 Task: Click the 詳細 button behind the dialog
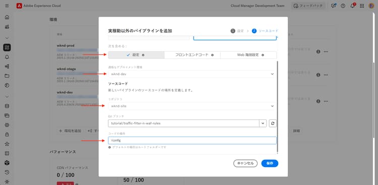296,131
